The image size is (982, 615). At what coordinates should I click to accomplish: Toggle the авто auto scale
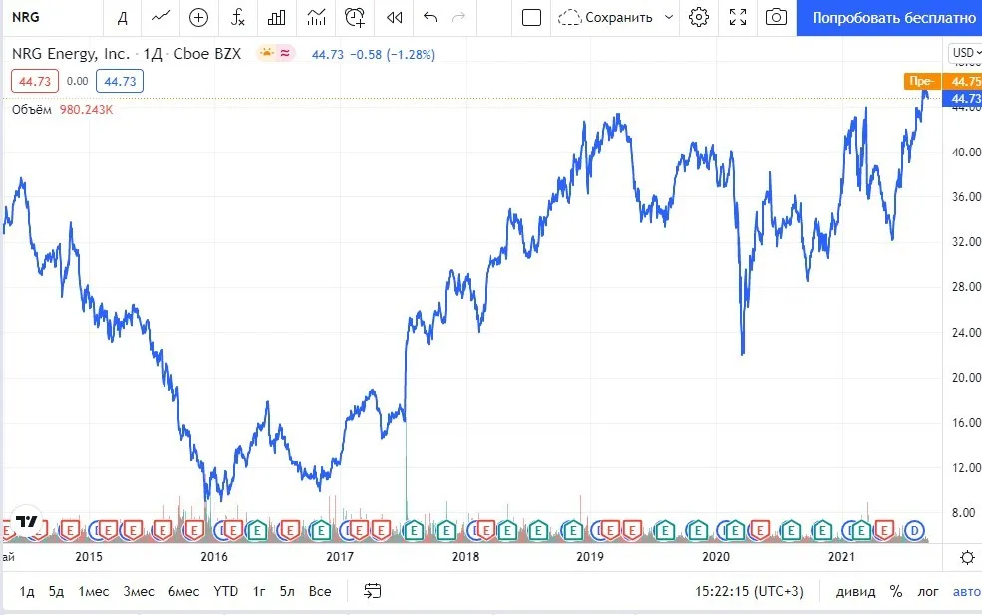(966, 591)
